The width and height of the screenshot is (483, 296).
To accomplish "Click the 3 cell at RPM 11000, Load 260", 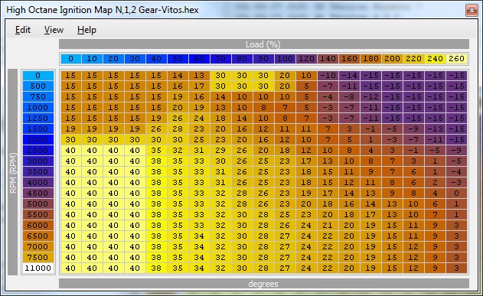I will coord(456,268).
